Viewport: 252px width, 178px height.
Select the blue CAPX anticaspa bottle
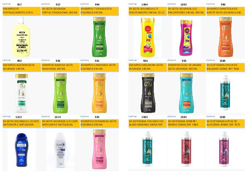coord(21,150)
